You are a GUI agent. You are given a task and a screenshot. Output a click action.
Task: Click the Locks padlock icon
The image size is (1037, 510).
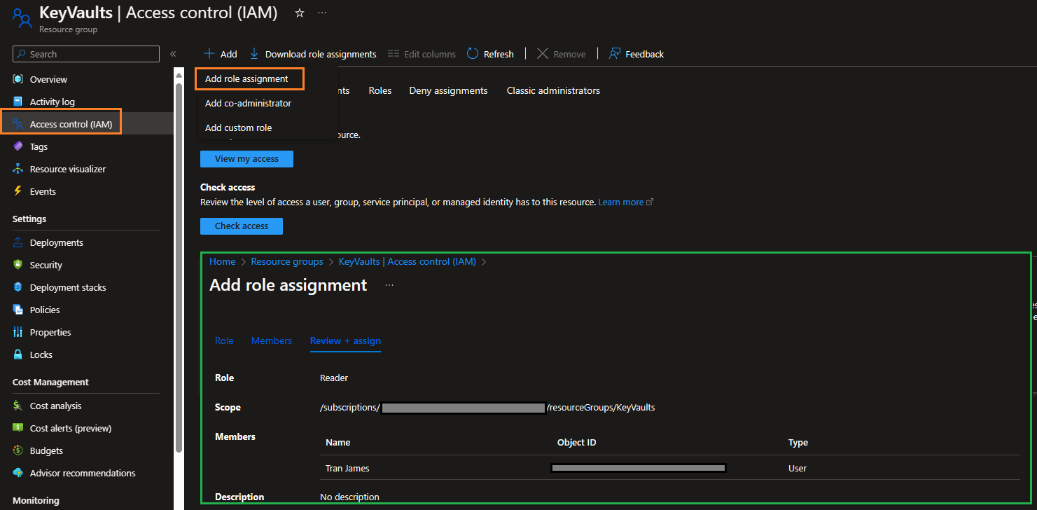pyautogui.click(x=18, y=354)
